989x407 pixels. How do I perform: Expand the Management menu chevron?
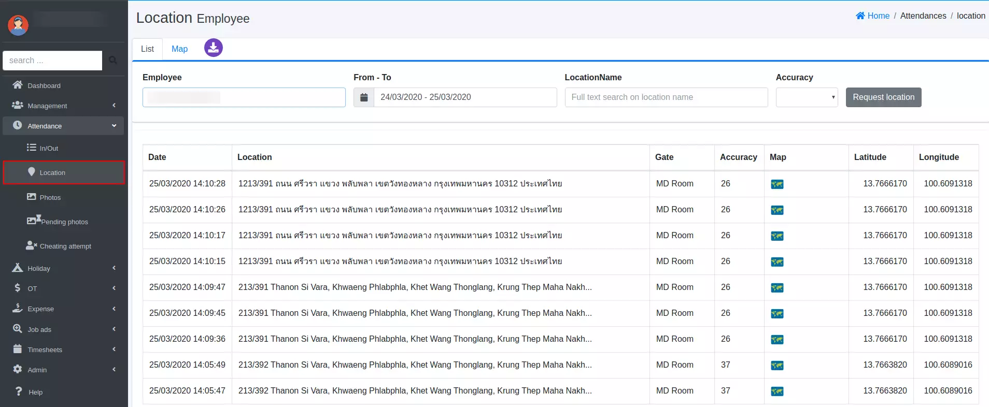click(114, 105)
